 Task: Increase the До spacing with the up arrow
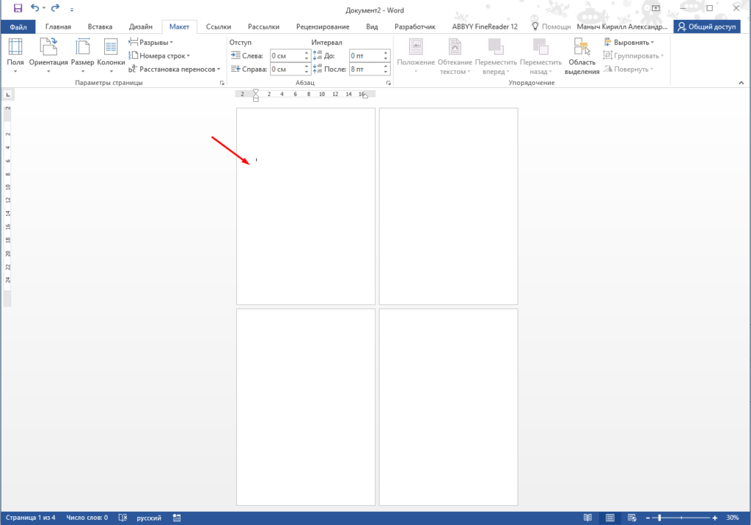386,53
